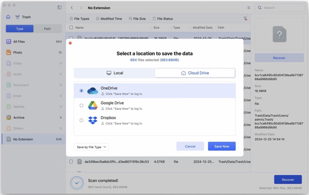
Task: Choose the Google Drive radio button
Action: [81, 105]
